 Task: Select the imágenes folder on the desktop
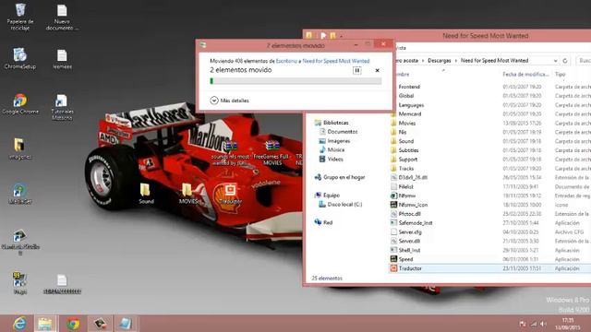pyautogui.click(x=19, y=149)
